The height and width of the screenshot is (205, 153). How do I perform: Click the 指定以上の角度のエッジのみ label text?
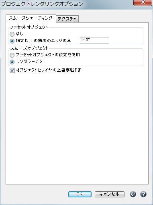coord(43,40)
